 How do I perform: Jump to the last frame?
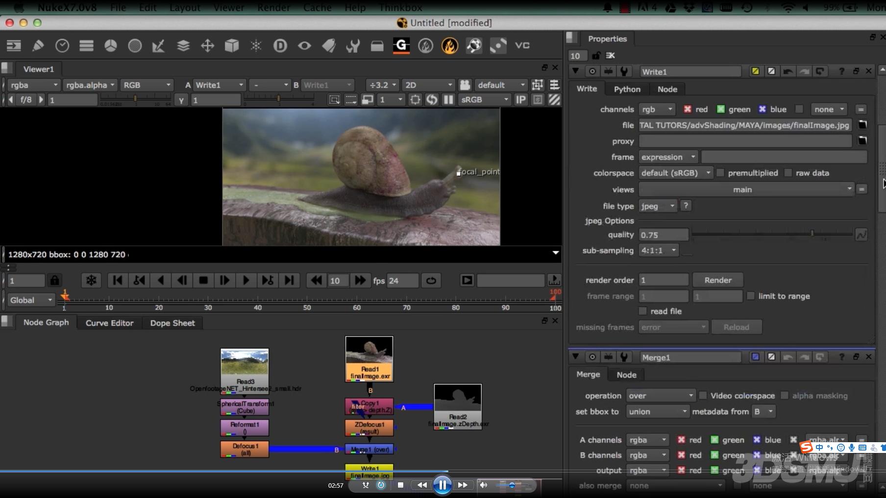(x=289, y=281)
